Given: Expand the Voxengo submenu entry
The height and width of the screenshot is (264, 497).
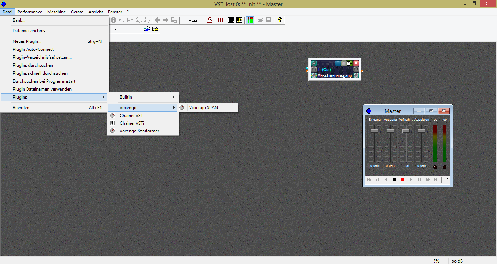Looking at the screenshot, I should (143, 108).
